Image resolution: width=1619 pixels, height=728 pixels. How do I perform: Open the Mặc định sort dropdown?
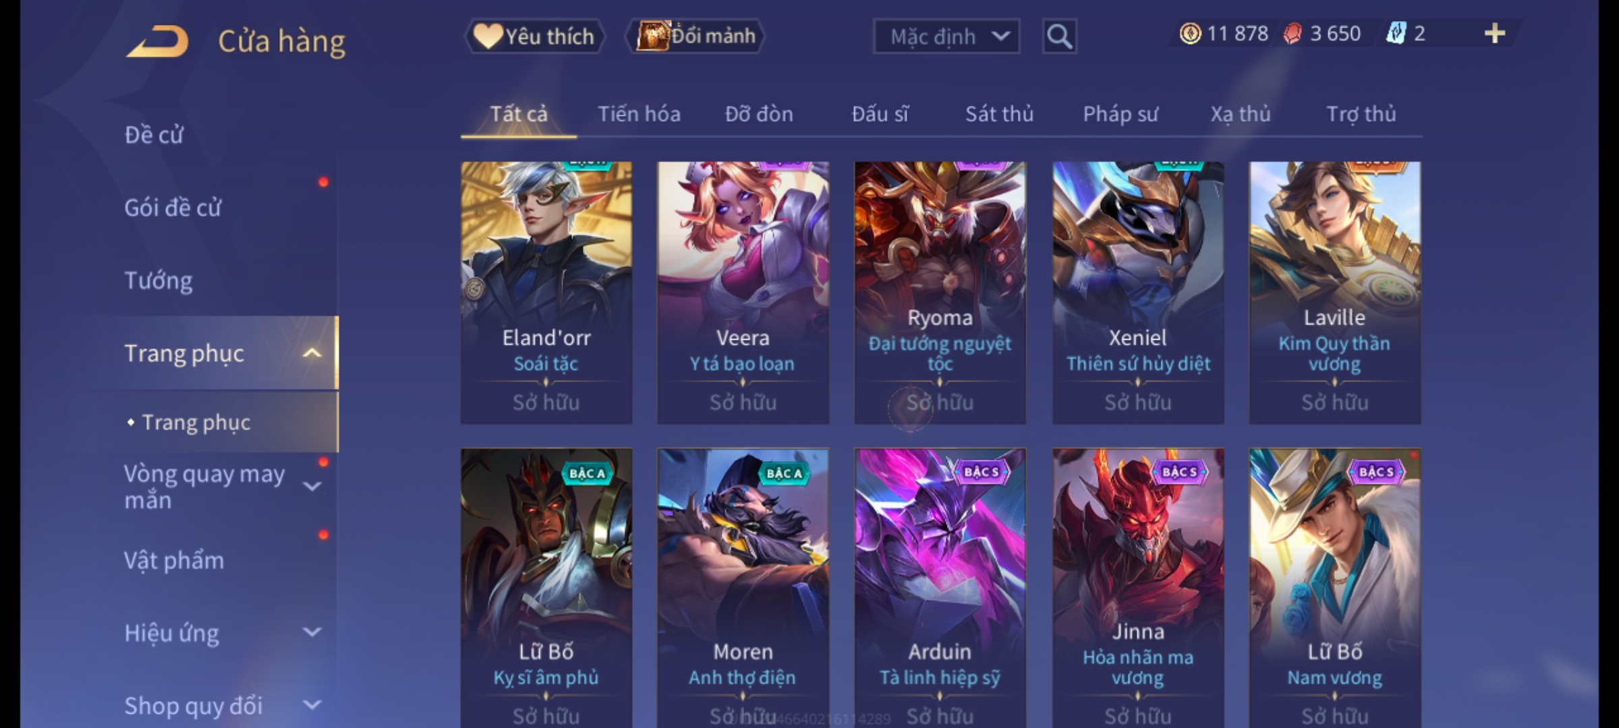click(x=946, y=36)
